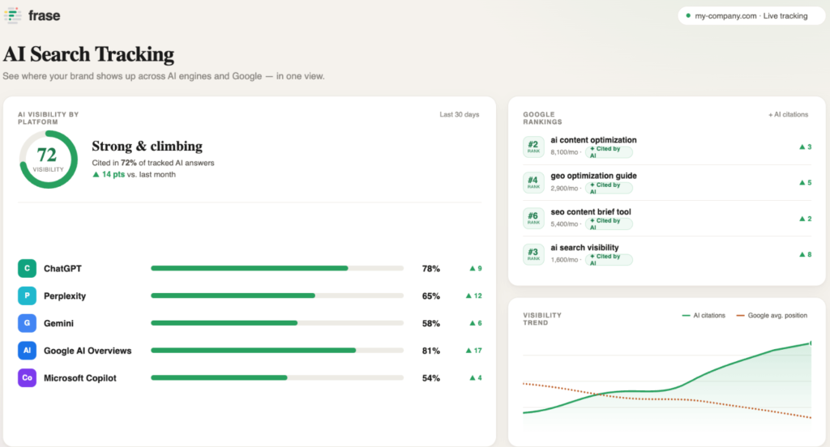The image size is (830, 447).
Task: Click the + AI citations filter
Action: (x=788, y=114)
